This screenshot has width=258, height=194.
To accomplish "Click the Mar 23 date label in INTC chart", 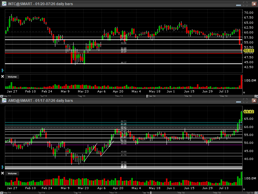I will tap(83, 92).
